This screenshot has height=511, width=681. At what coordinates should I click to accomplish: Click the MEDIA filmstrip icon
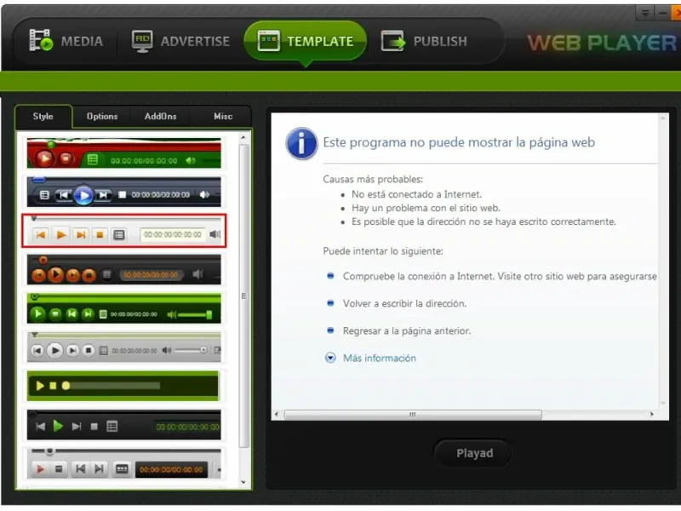(40, 40)
